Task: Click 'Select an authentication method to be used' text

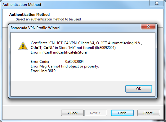Action: click(48, 19)
